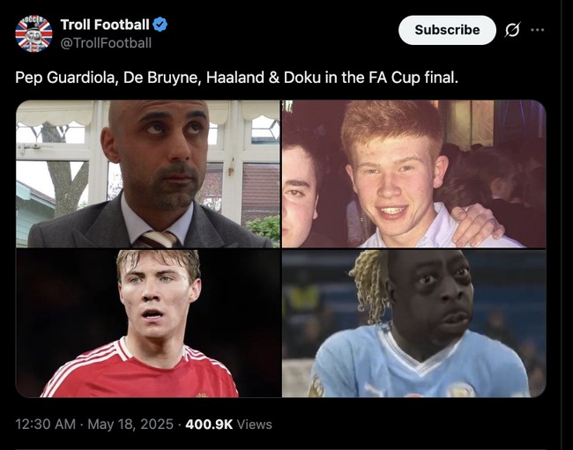
Task: Click "De Bruyne" in the tweet text
Action: tap(162, 77)
